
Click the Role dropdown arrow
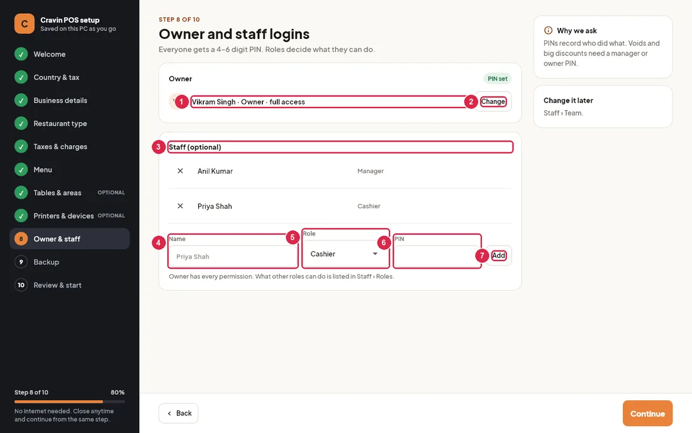pos(375,254)
